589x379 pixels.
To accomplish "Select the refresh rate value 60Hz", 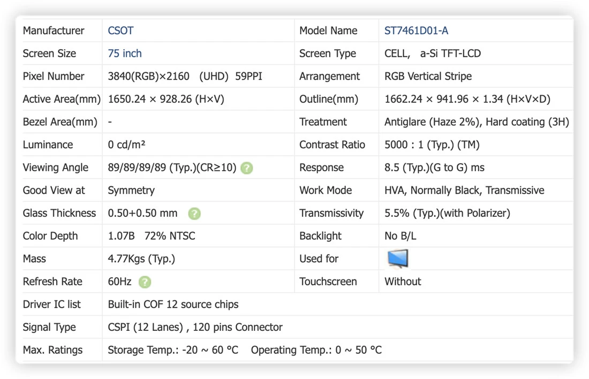I will pyautogui.click(x=119, y=282).
